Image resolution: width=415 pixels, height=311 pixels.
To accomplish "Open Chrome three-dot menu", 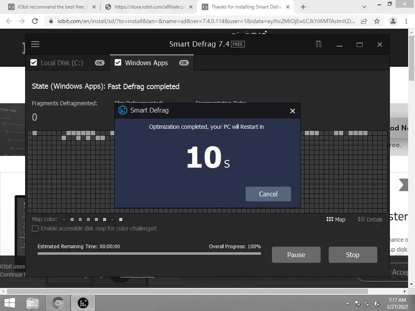I will point(406,21).
